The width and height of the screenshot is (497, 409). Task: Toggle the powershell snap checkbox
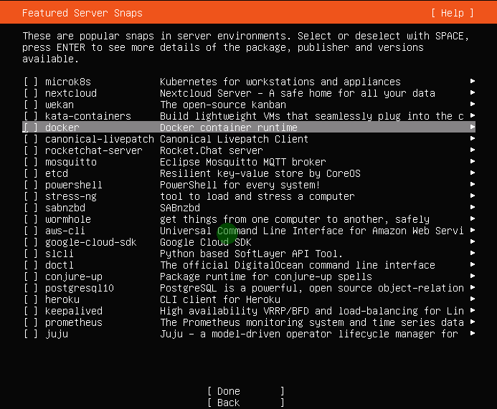pyautogui.click(x=31, y=185)
